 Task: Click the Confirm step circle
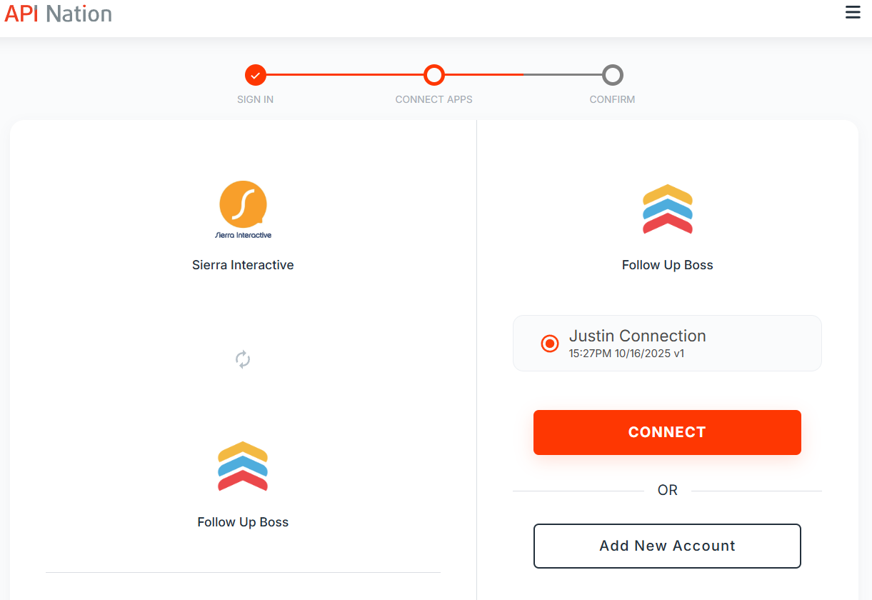tap(612, 75)
